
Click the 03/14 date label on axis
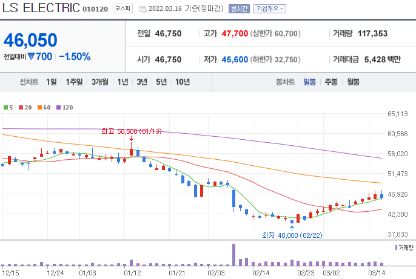coord(377,273)
